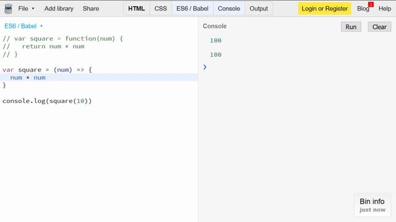Click the Console panel heading
Screen dimensions: 396x222
pyautogui.click(x=215, y=26)
